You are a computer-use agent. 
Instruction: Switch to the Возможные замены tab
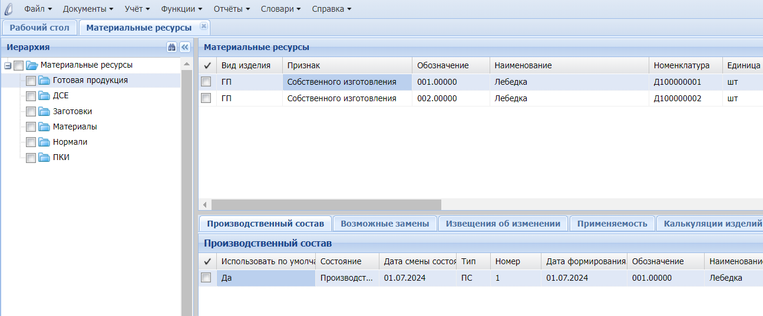click(385, 224)
